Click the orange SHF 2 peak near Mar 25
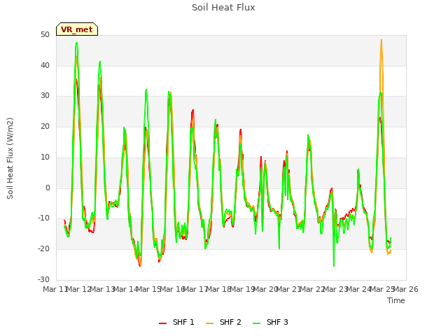 pyautogui.click(x=381, y=41)
